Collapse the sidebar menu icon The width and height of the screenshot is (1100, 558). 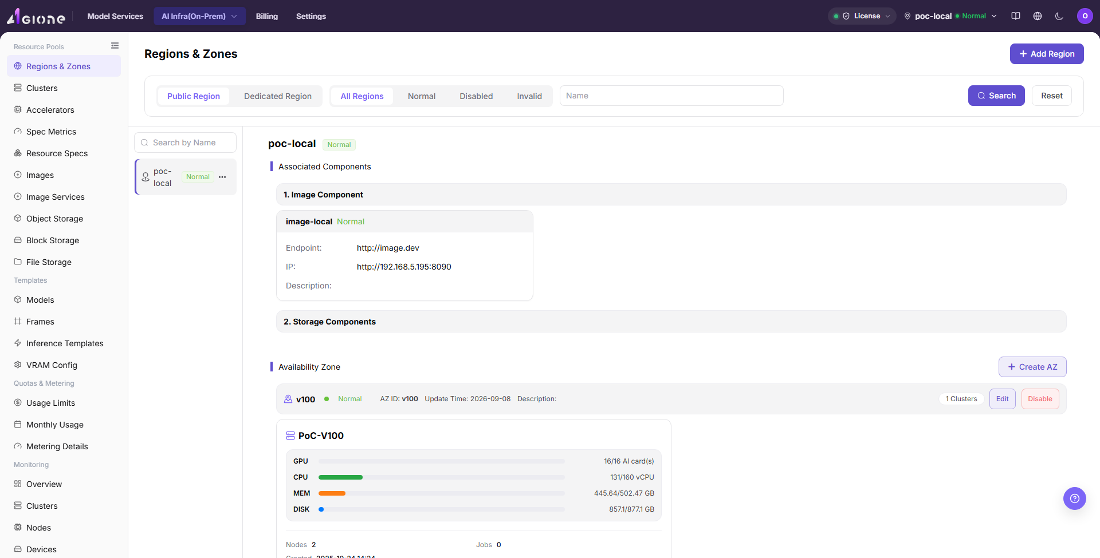(115, 46)
